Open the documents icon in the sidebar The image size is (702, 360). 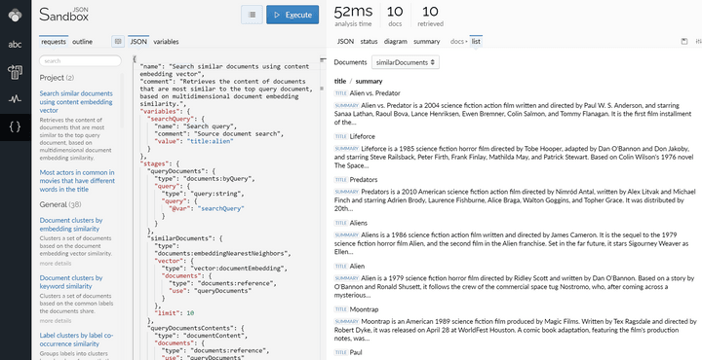click(16, 72)
